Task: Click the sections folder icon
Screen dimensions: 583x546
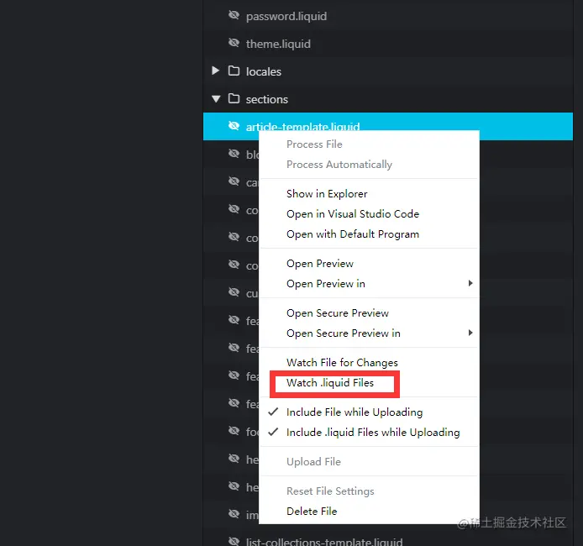Action: click(x=234, y=98)
